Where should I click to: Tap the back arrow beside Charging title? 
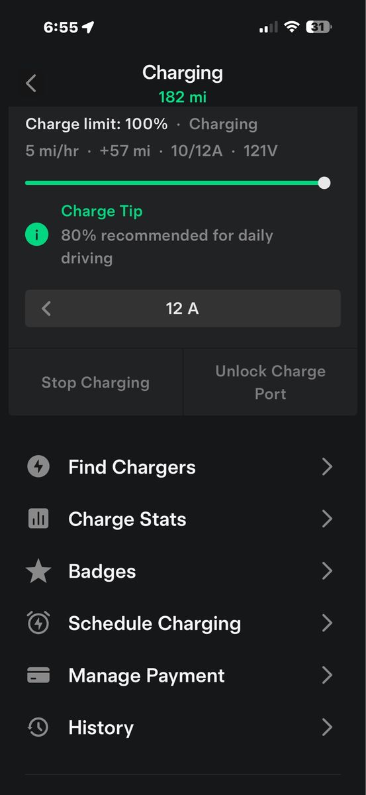pyautogui.click(x=31, y=83)
